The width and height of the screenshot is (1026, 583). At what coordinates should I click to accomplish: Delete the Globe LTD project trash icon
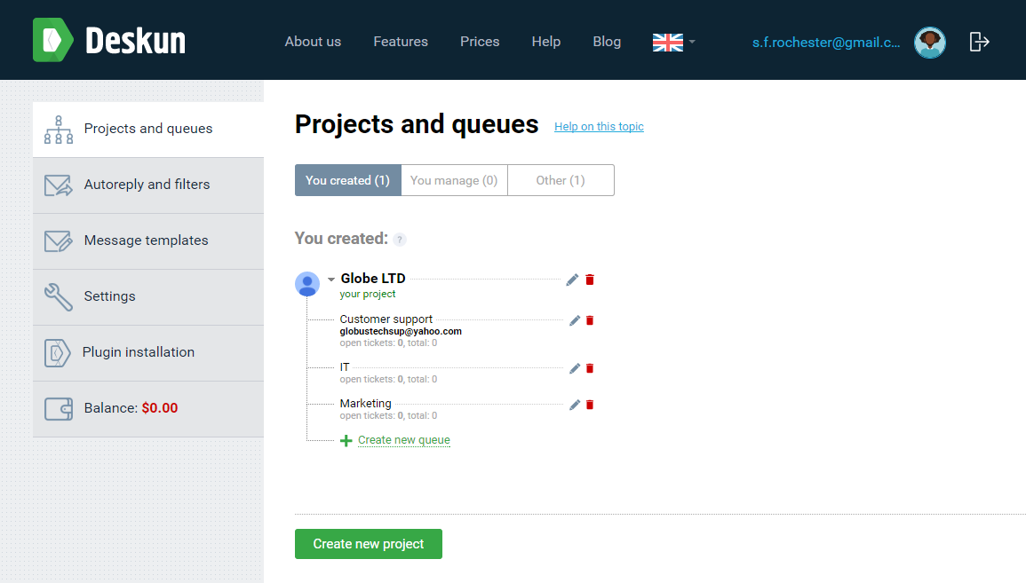click(590, 280)
